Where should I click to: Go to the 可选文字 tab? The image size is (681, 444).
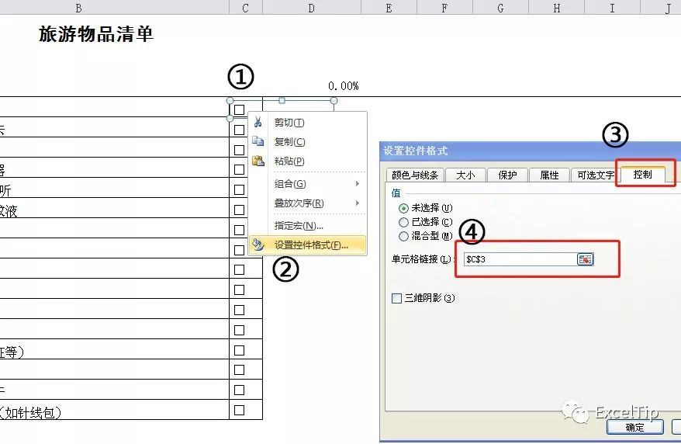[596, 175]
